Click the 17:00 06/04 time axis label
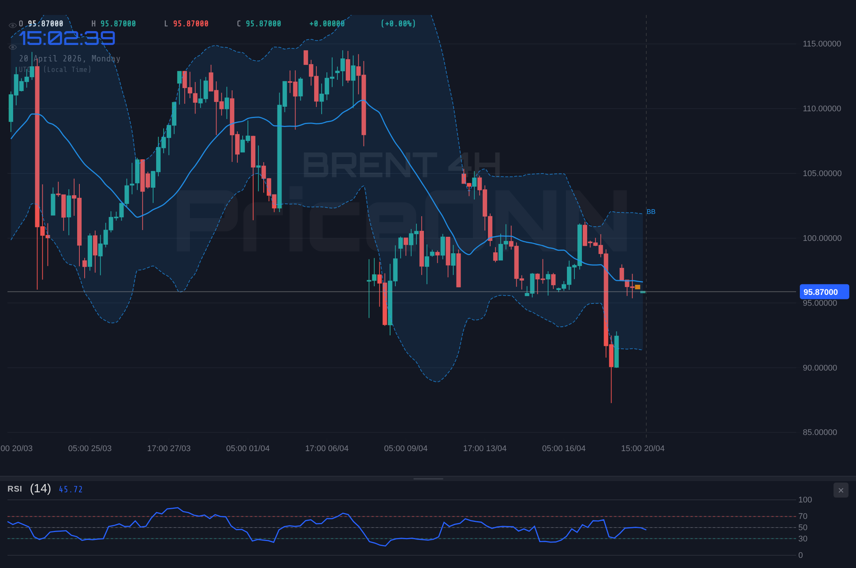The width and height of the screenshot is (856, 568). [327, 448]
